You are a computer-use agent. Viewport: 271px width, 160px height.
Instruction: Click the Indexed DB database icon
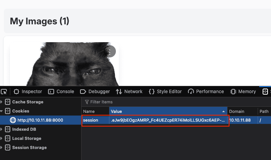[x=8, y=129]
